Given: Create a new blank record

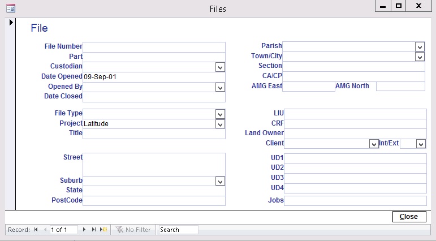Looking at the screenshot, I should coord(103,230).
